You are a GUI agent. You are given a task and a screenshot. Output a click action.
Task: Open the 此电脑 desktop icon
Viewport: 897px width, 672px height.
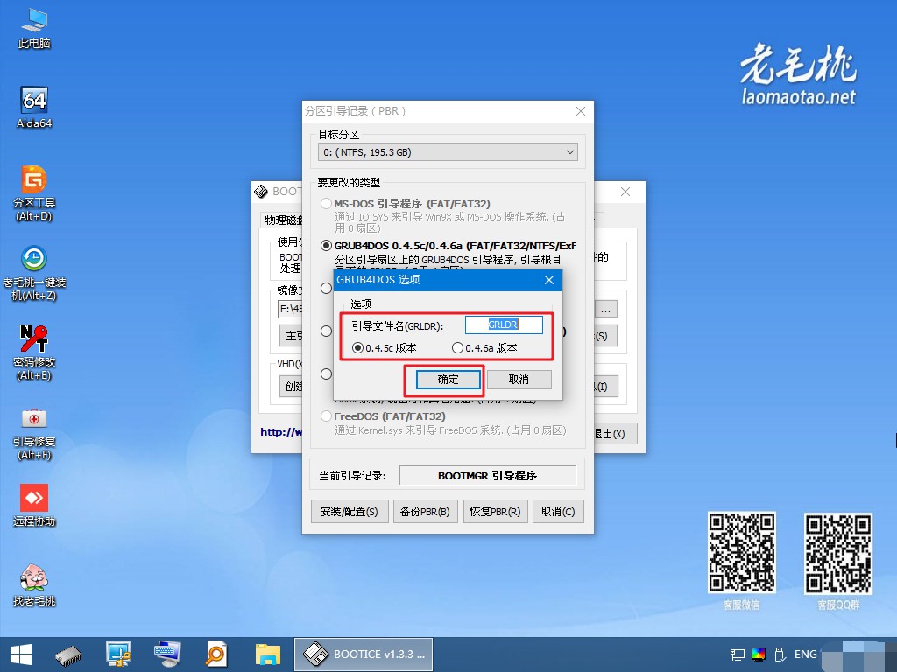tap(34, 28)
